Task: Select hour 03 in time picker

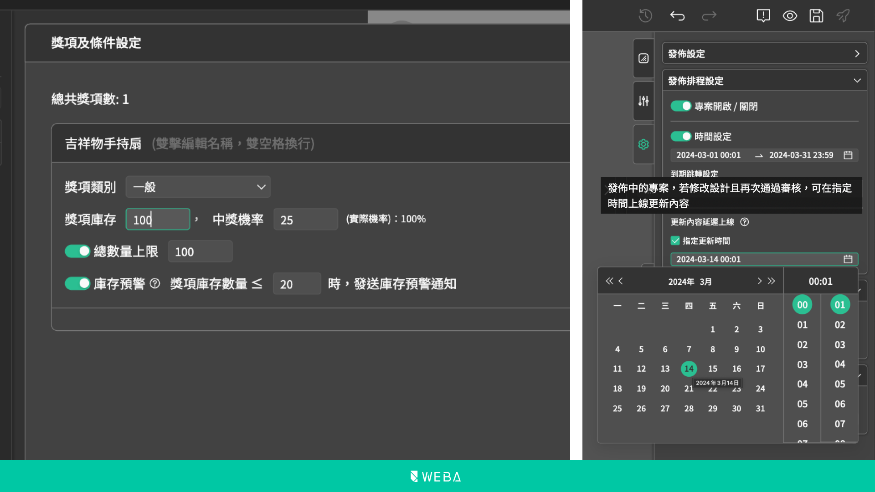Action: point(802,364)
